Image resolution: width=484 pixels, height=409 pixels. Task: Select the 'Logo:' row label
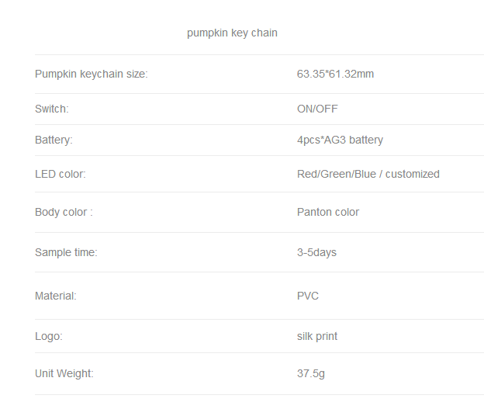(49, 336)
